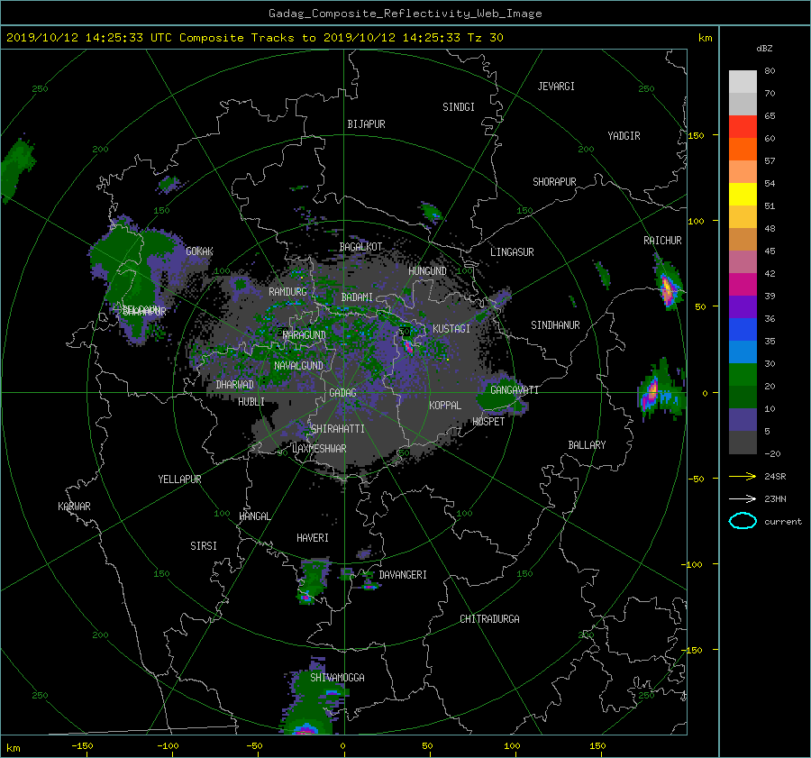Viewport: 811px width, 758px height.
Task: Click the UTC timestamp header text
Action: tap(254, 38)
